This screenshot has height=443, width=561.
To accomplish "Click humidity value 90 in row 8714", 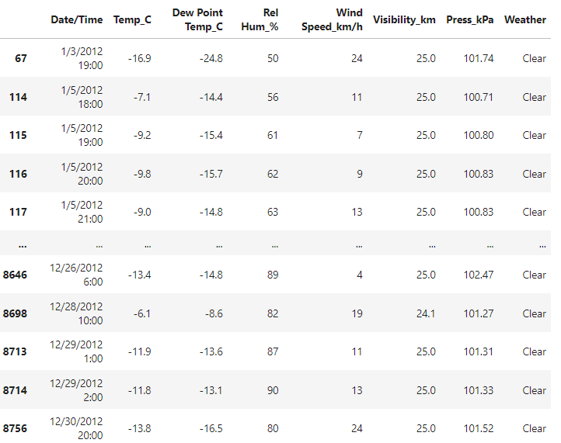I will click(272, 390).
